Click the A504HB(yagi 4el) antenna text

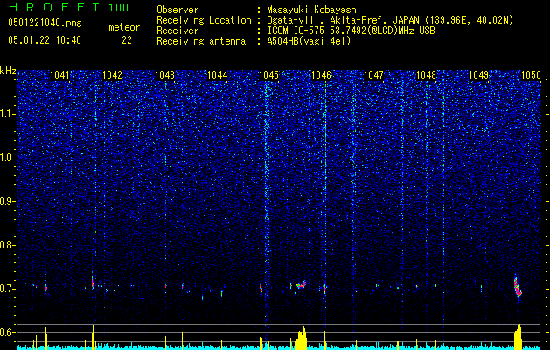309,41
